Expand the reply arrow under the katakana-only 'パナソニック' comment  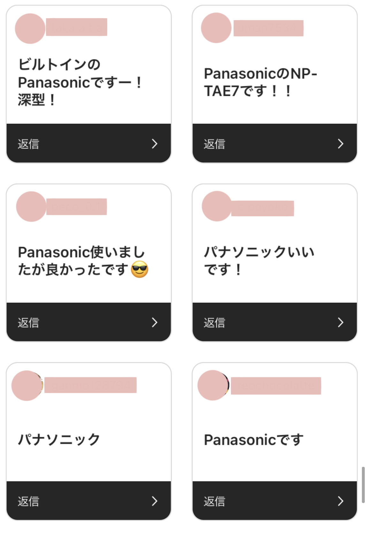pos(155,501)
